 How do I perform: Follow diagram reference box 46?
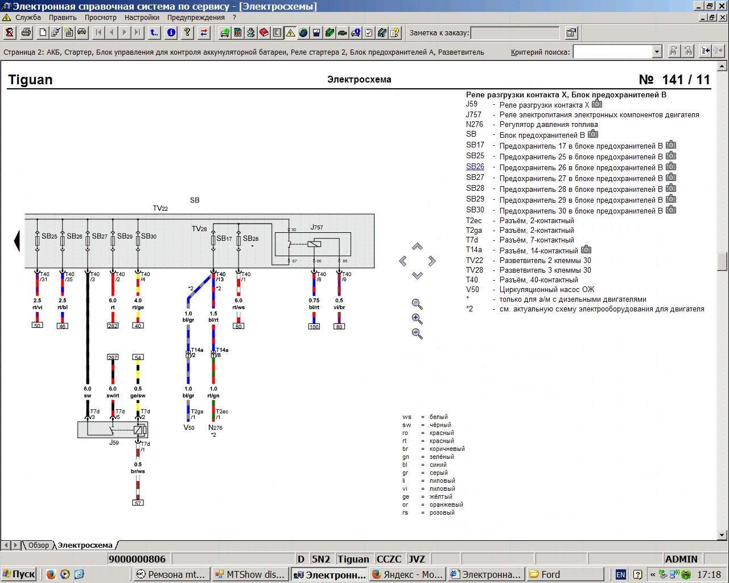[x=62, y=326]
